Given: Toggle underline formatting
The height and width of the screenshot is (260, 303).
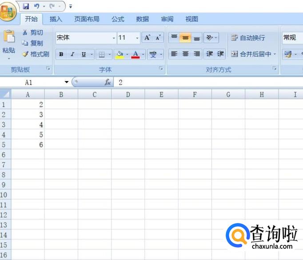Looking at the screenshot, I should [x=84, y=54].
